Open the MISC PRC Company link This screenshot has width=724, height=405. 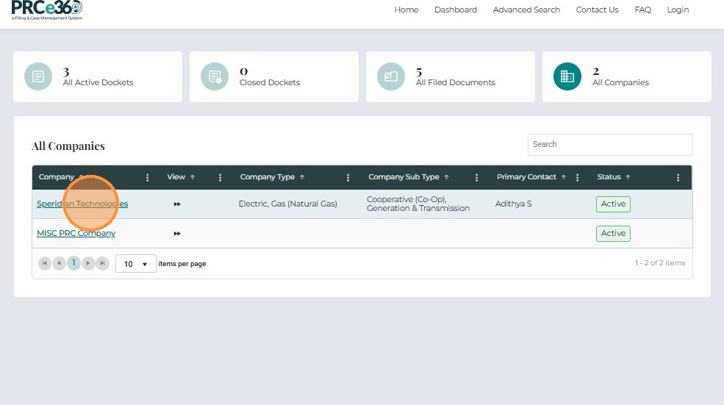click(x=76, y=234)
